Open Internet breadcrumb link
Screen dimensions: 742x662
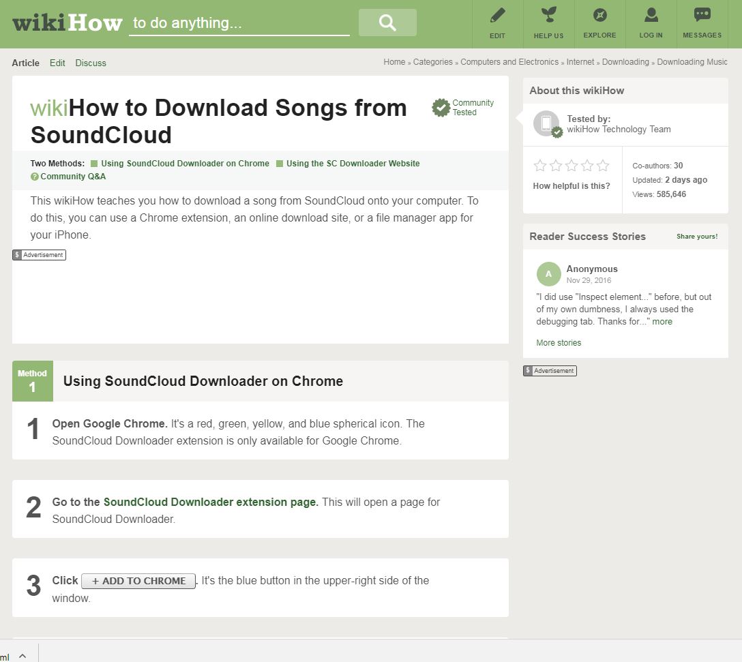pos(580,62)
